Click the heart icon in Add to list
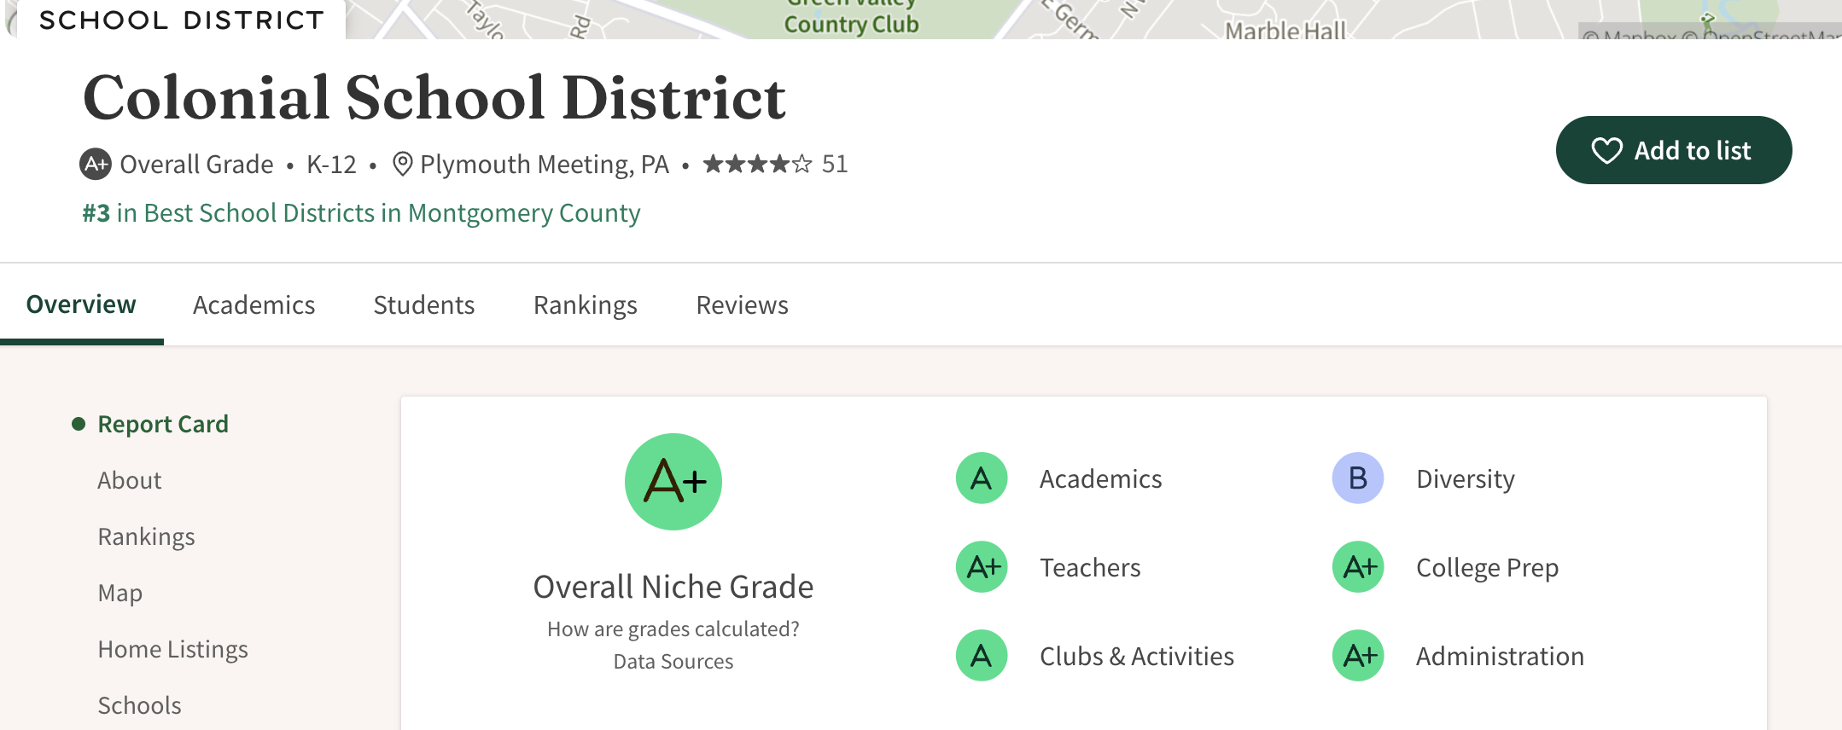1842x730 pixels. pos(1606,151)
